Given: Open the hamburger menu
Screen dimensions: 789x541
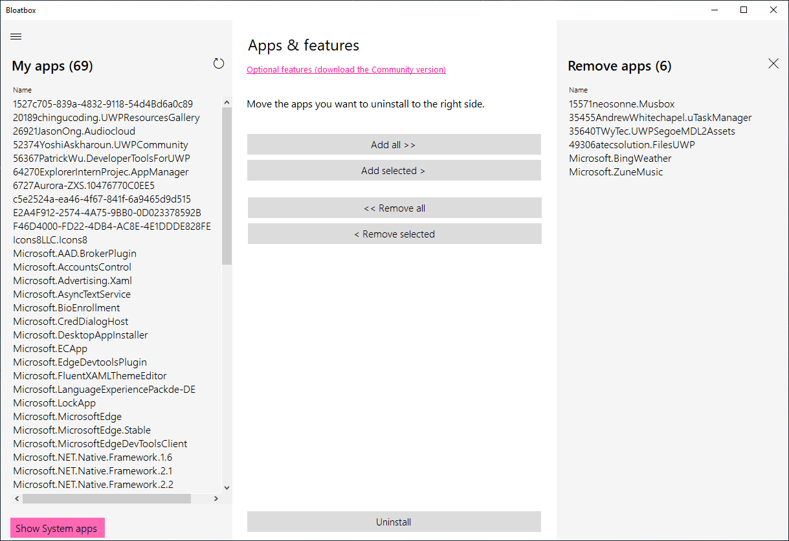Looking at the screenshot, I should (x=16, y=37).
